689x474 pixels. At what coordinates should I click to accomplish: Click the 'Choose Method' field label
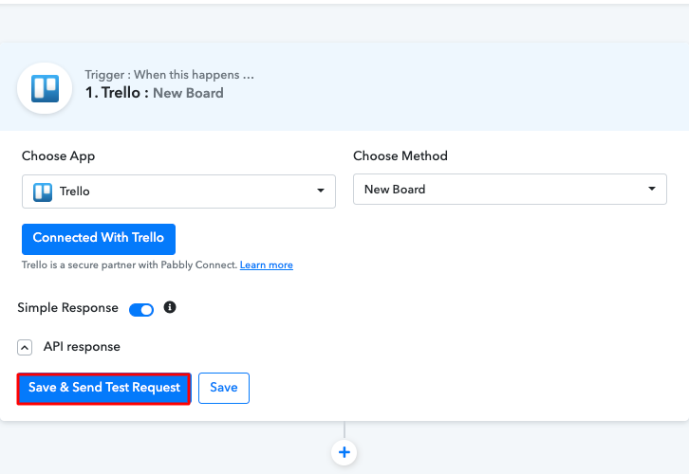[x=400, y=155]
